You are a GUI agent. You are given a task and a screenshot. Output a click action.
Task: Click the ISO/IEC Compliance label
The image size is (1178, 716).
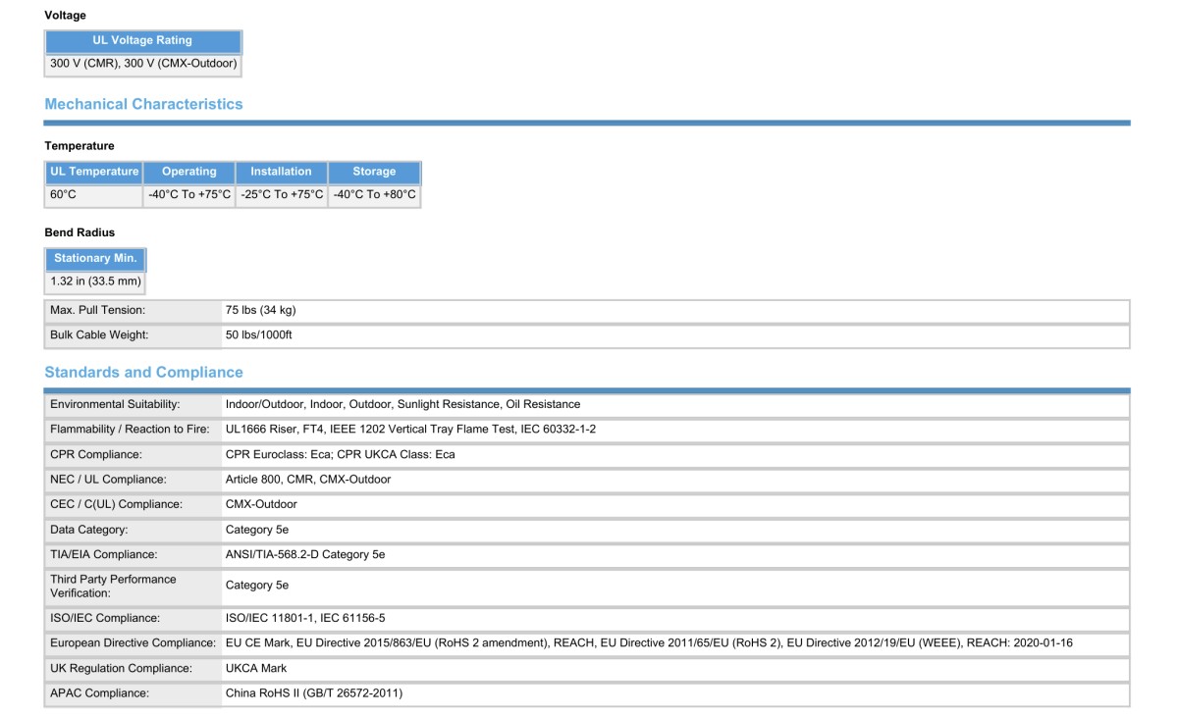105,619
